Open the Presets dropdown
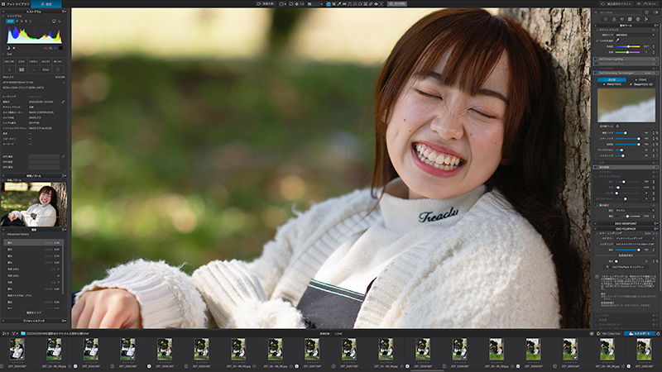Viewport: 662px width, 372px height. tap(649, 4)
